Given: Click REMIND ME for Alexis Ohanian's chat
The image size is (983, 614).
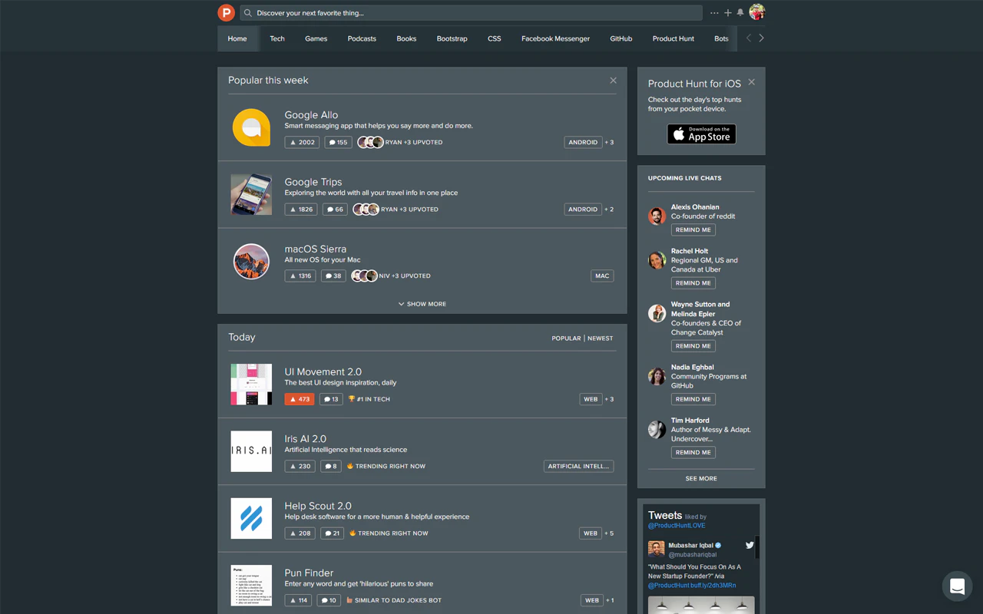Looking at the screenshot, I should pyautogui.click(x=693, y=229).
